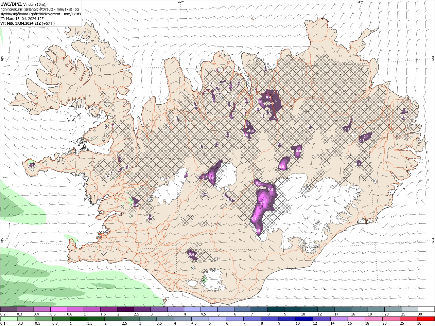This screenshot has height=326, width=435.
Task: Click the '1.0' value in the pink snowfall area
Action: (x=263, y=202)
